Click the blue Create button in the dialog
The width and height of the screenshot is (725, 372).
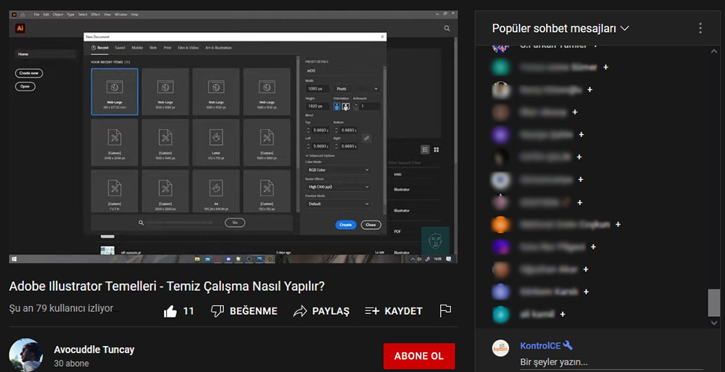click(x=345, y=225)
